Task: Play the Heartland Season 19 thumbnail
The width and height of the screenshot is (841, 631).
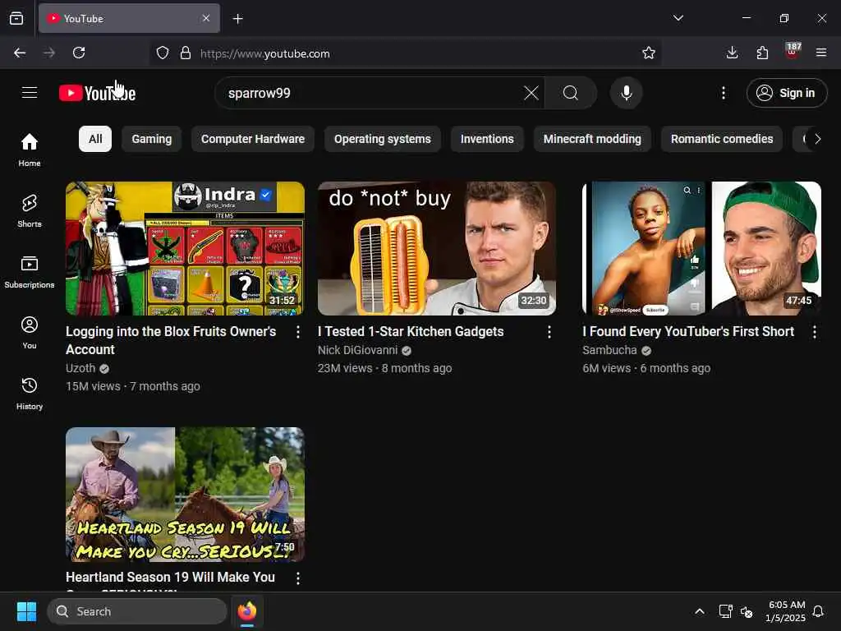Action: [185, 494]
